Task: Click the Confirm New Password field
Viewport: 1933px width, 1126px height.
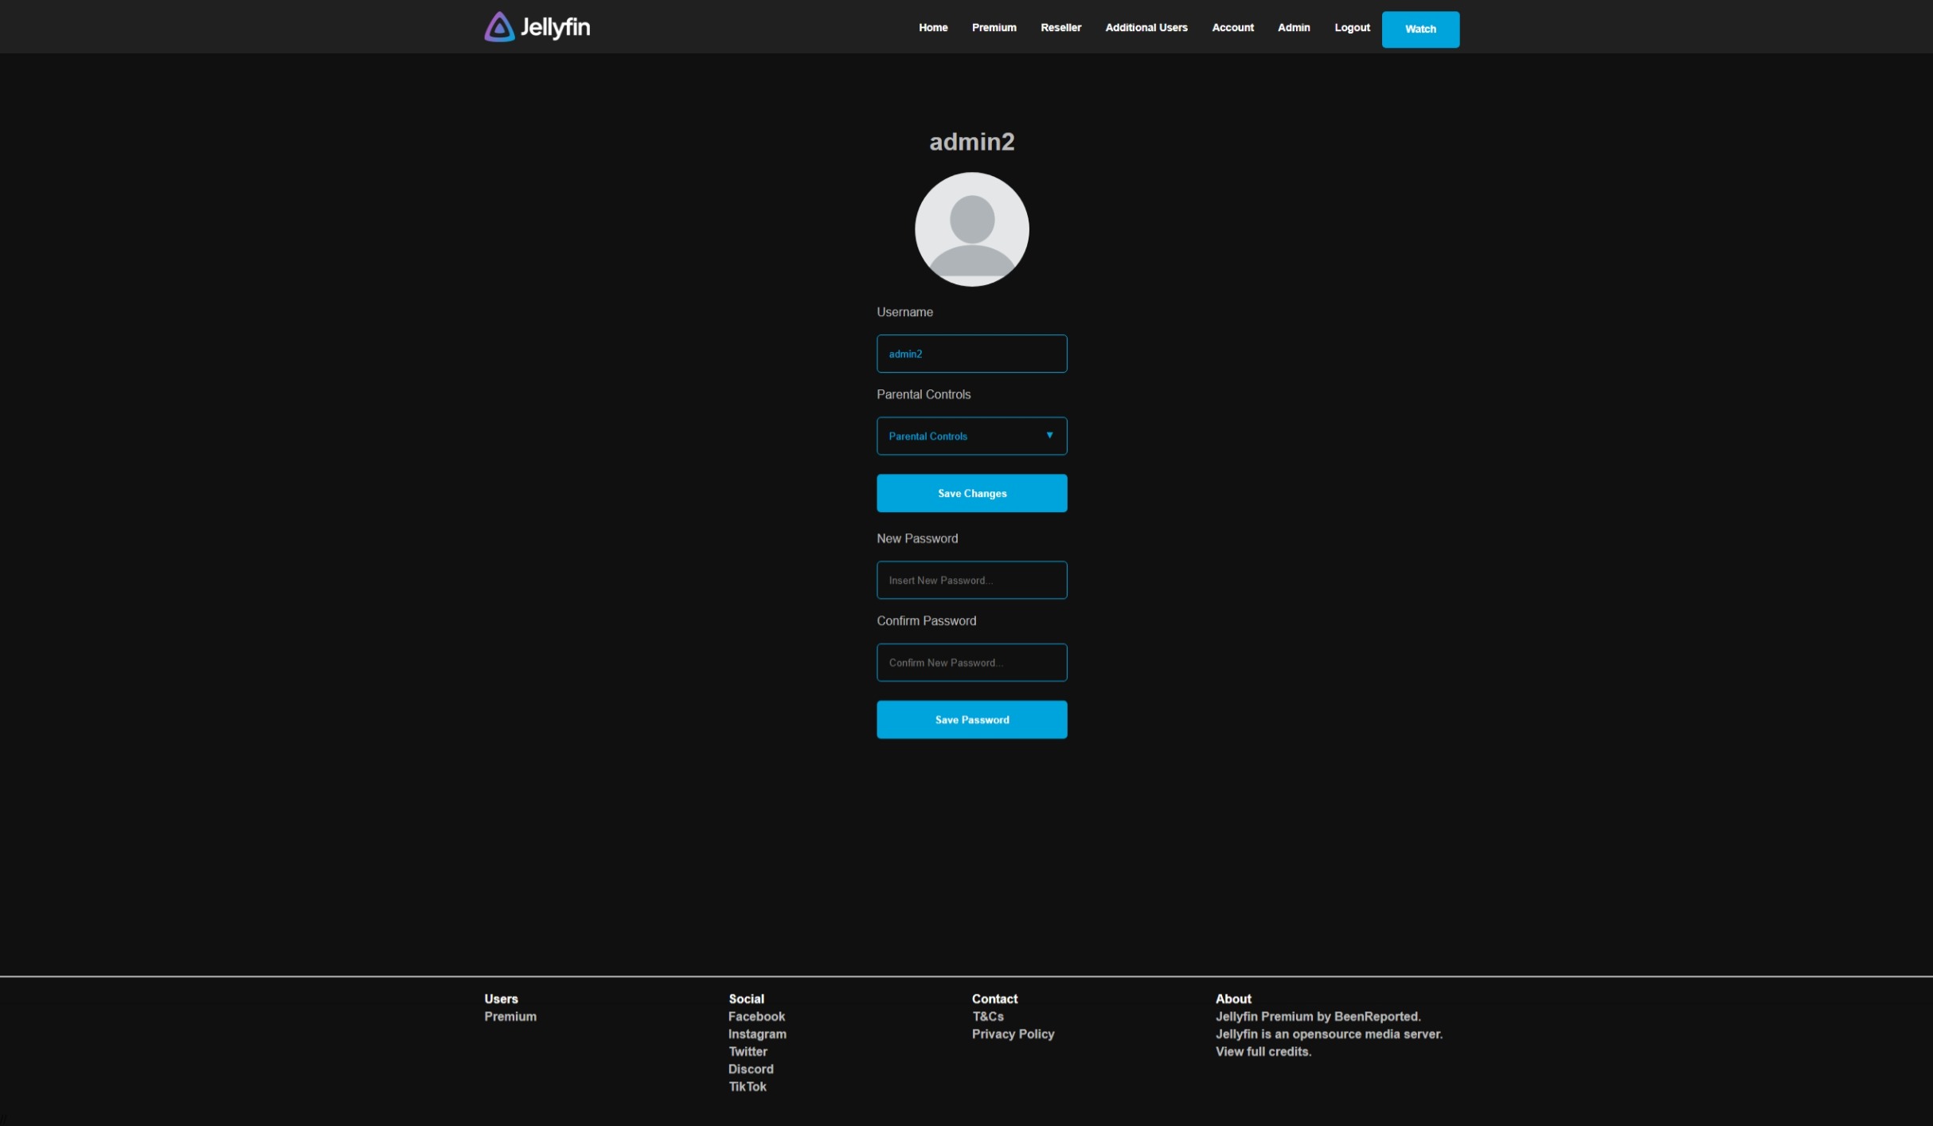Action: point(971,663)
